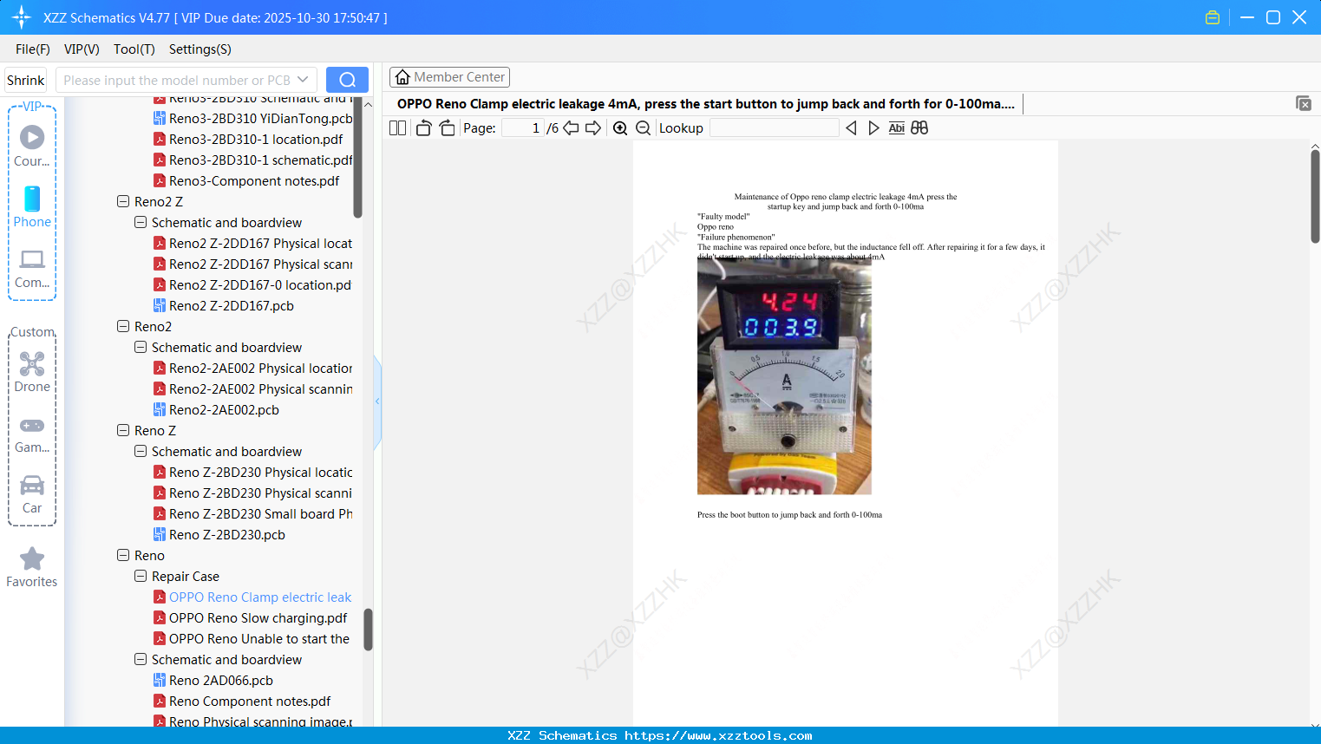Click the yellow VIP badge icon in title bar
Image resolution: width=1321 pixels, height=744 pixels.
[1213, 17]
